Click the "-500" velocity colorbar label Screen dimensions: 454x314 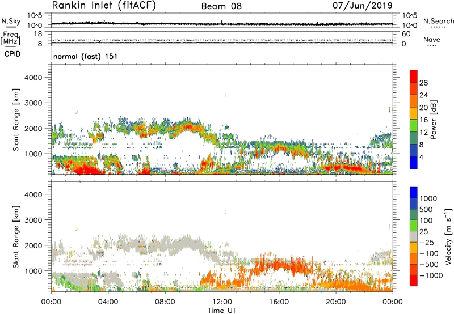428,264
